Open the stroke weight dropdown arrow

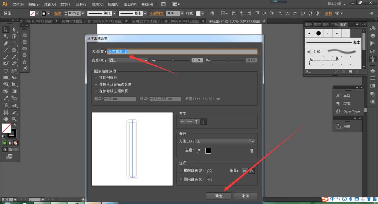click(x=83, y=14)
